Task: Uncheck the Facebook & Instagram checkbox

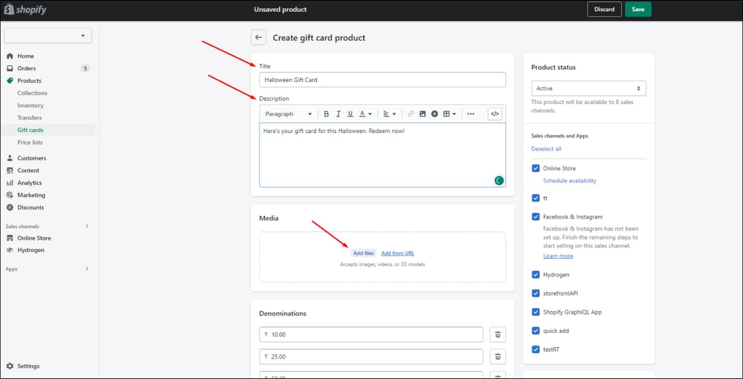Action: 536,217
